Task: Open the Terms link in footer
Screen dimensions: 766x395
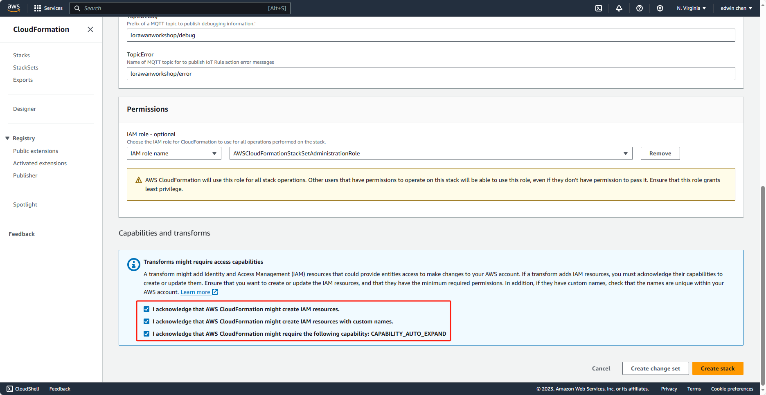Action: [x=694, y=389]
